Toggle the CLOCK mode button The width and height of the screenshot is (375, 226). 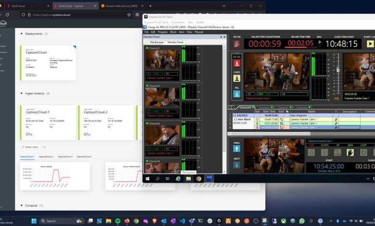pos(325,152)
